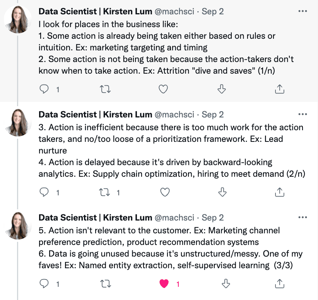Viewport: 318px width, 300px height.
Task: Unlike the third tweet with red heart
Action: 165,284
